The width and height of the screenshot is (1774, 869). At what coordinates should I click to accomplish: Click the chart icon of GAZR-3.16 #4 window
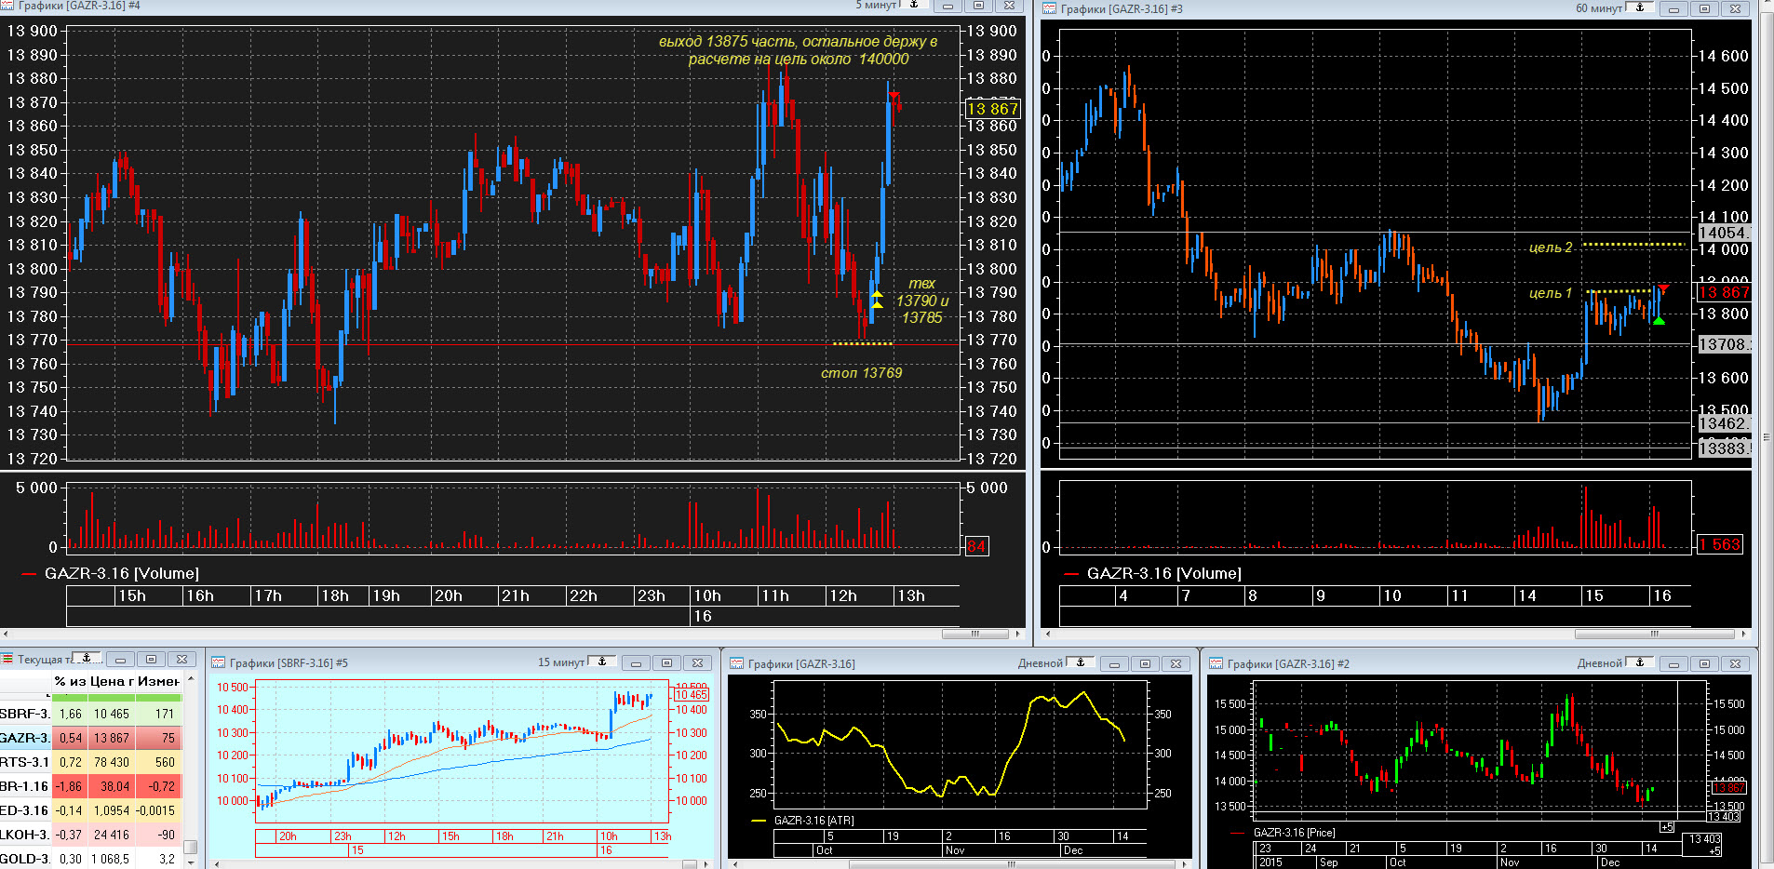pyautogui.click(x=7, y=6)
